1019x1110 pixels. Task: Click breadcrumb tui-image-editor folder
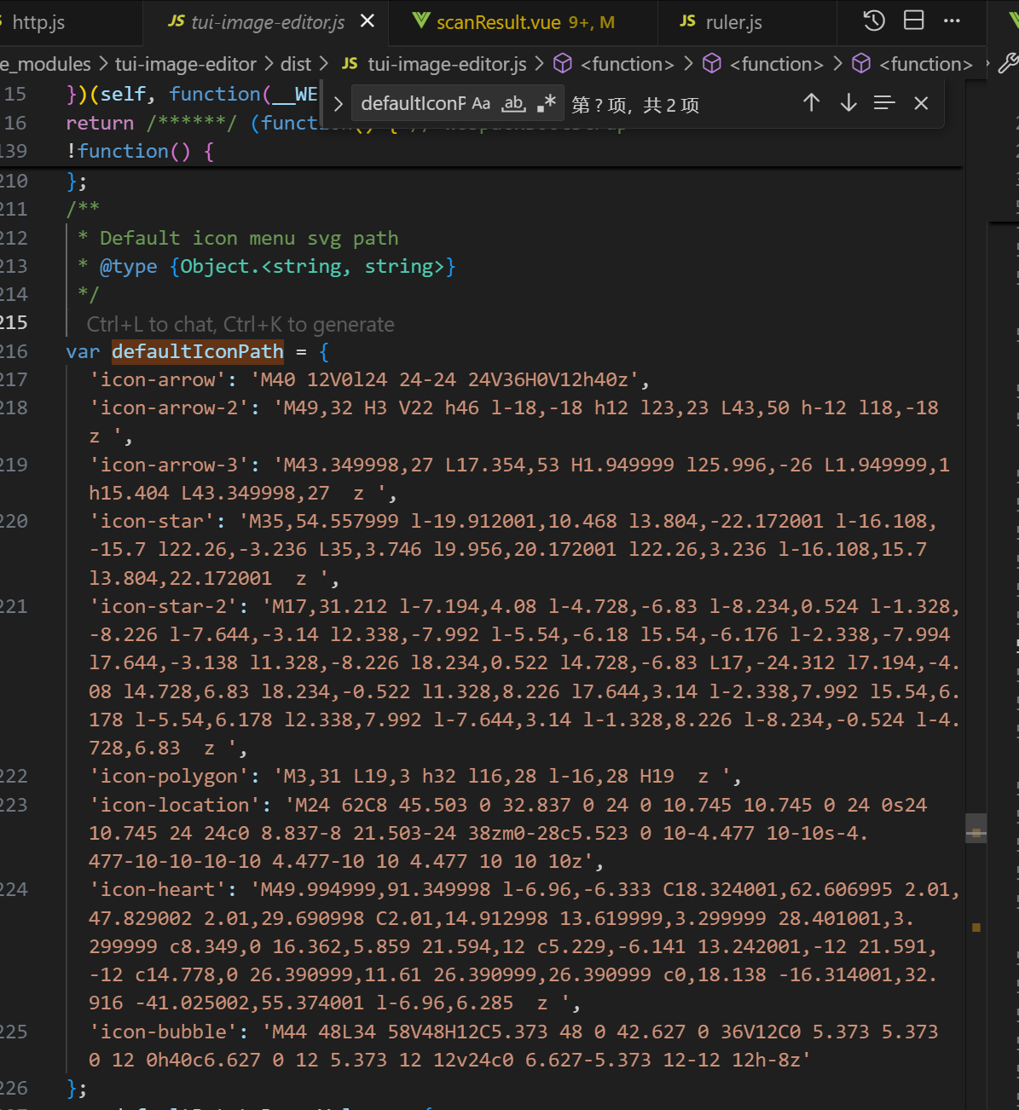coord(185,64)
